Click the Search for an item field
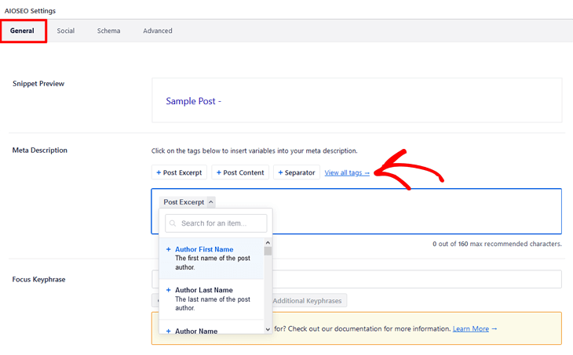Screen dimensions: 573x355 [x=216, y=223]
